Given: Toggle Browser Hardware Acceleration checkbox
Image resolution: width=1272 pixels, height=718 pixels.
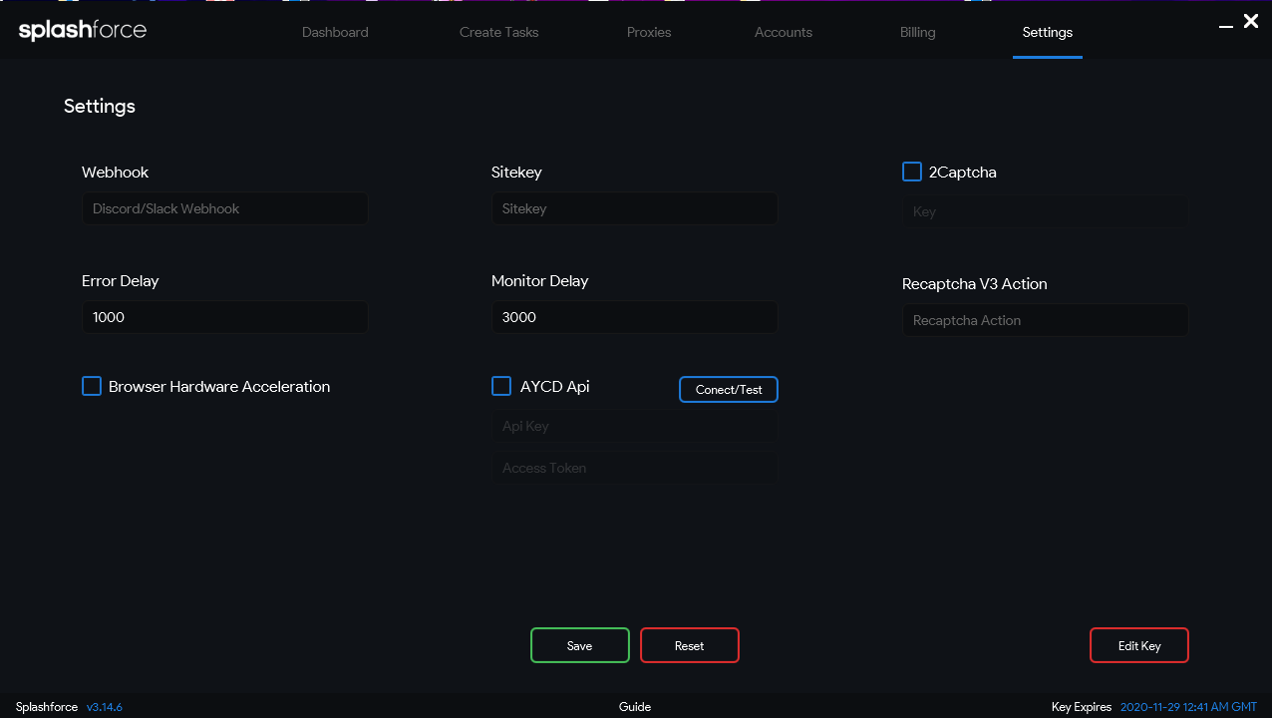Looking at the screenshot, I should point(92,386).
